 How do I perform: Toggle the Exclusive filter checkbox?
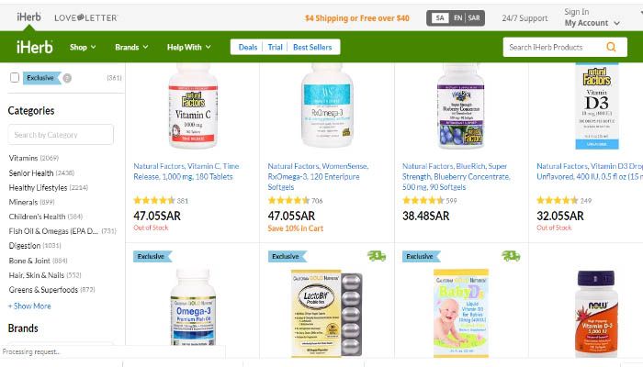click(x=15, y=77)
